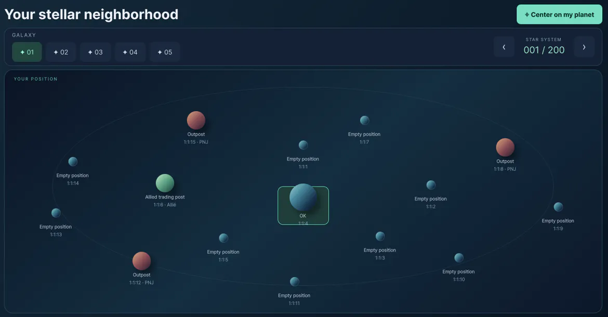The height and width of the screenshot is (317, 608).
Task: Go to the next star system
Action: (584, 47)
